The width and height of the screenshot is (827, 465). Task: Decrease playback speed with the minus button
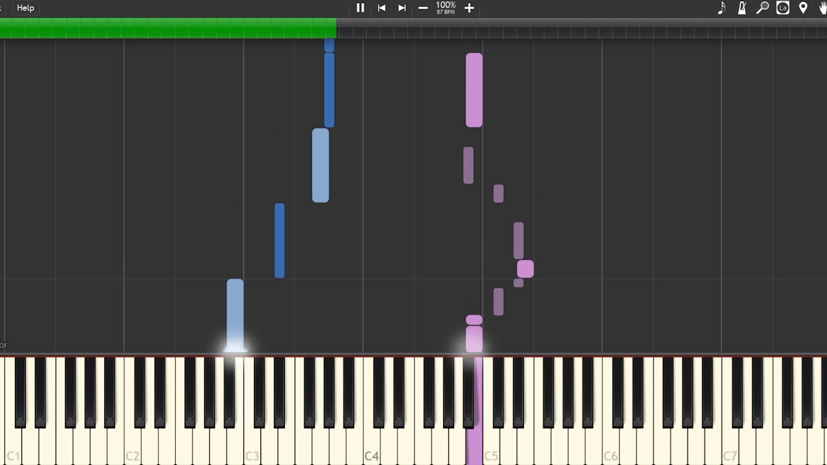[x=423, y=8]
